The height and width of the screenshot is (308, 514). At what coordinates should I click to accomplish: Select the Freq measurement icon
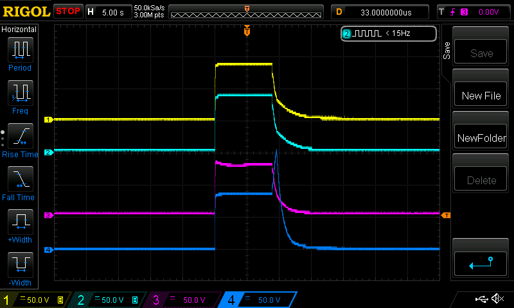point(21,92)
